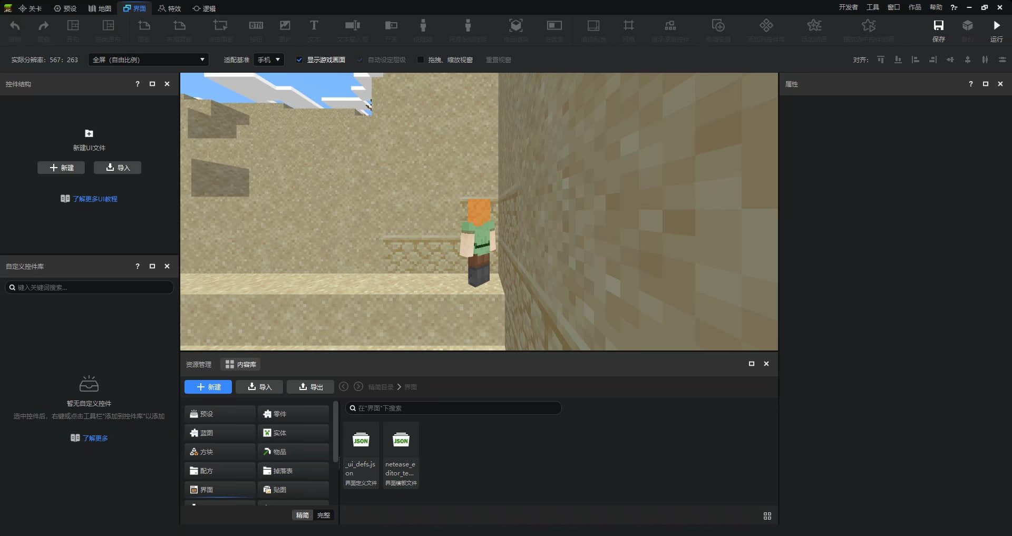
Task: Select the 实体 resource category
Action: 294,433
